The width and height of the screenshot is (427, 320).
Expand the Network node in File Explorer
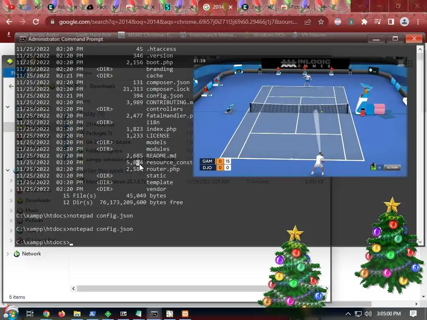coord(8,254)
